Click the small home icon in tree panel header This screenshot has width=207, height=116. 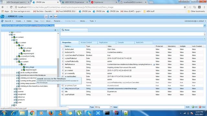click(55, 30)
